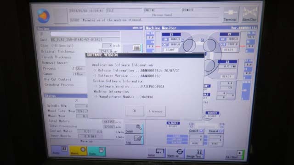Image resolution: width=294 pixels, height=165 pixels.
Task: Start the Warm-up cycle icon
Action: (175, 153)
